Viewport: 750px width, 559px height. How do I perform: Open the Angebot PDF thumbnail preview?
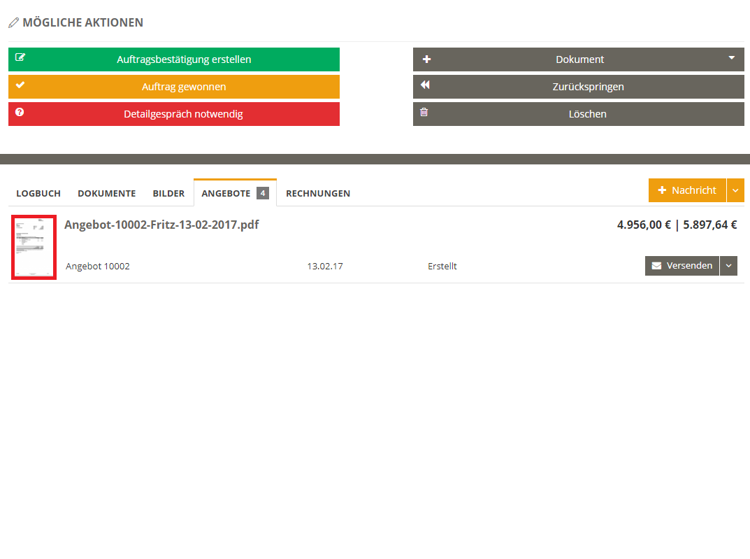click(34, 247)
